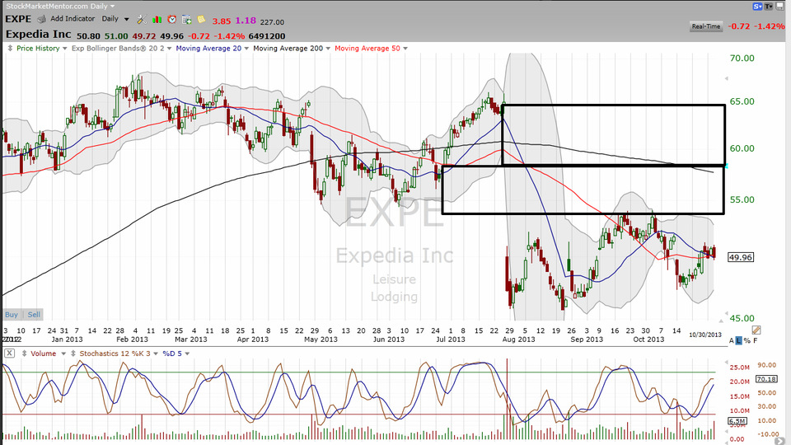
Task: Select the F scale option
Action: pos(756,340)
